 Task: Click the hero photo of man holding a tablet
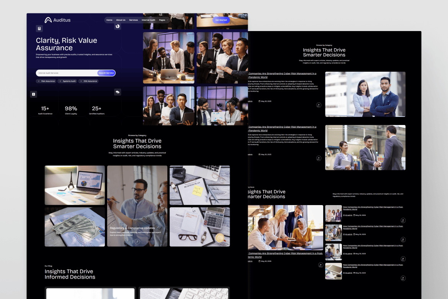[168, 106]
